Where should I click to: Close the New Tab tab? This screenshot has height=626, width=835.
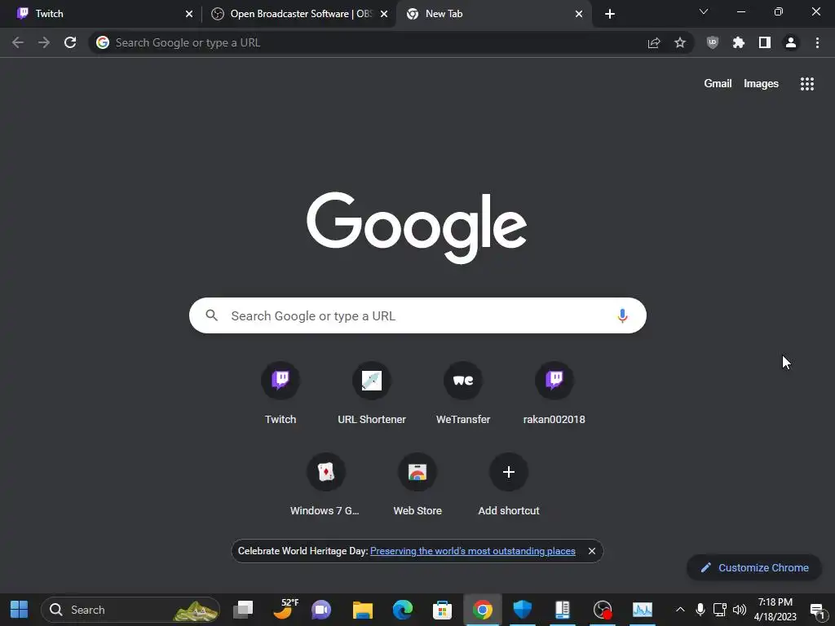(x=579, y=14)
